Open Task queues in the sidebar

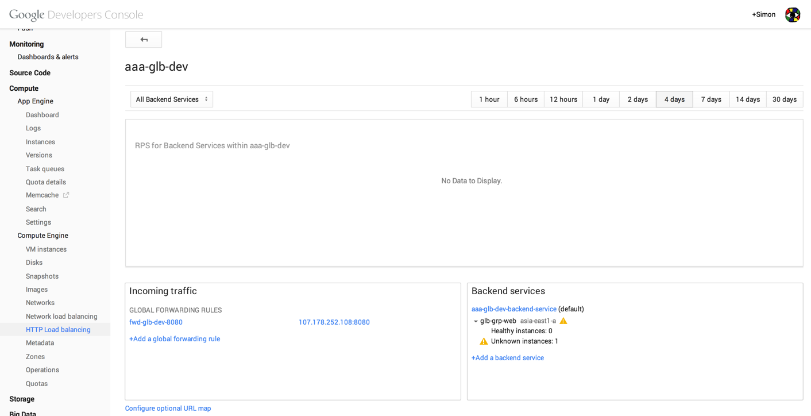[45, 169]
